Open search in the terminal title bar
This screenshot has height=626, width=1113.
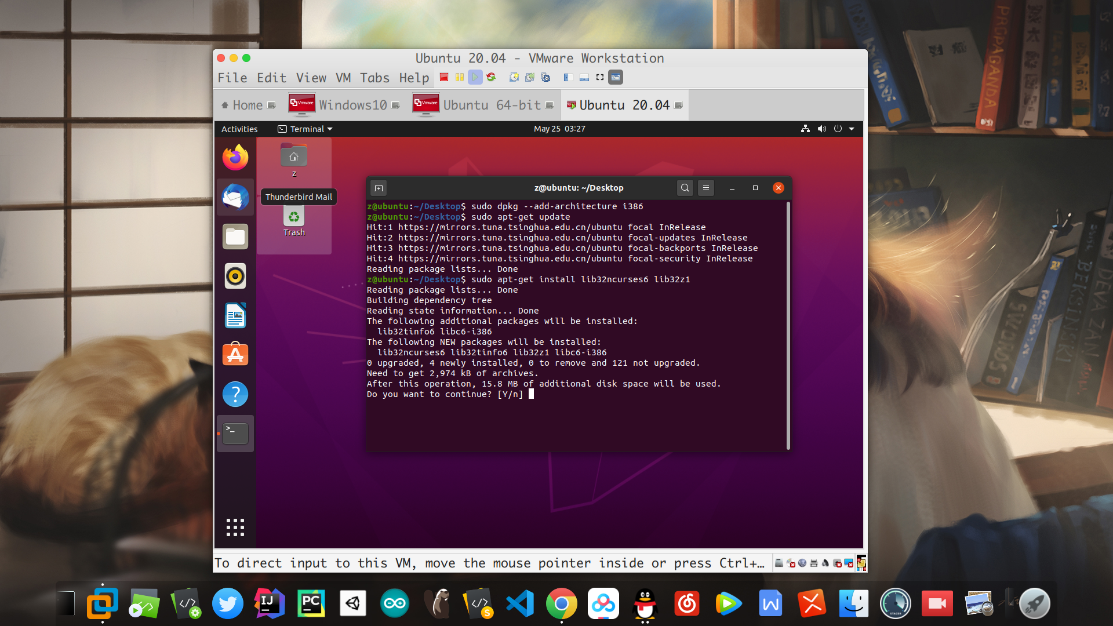[685, 188]
